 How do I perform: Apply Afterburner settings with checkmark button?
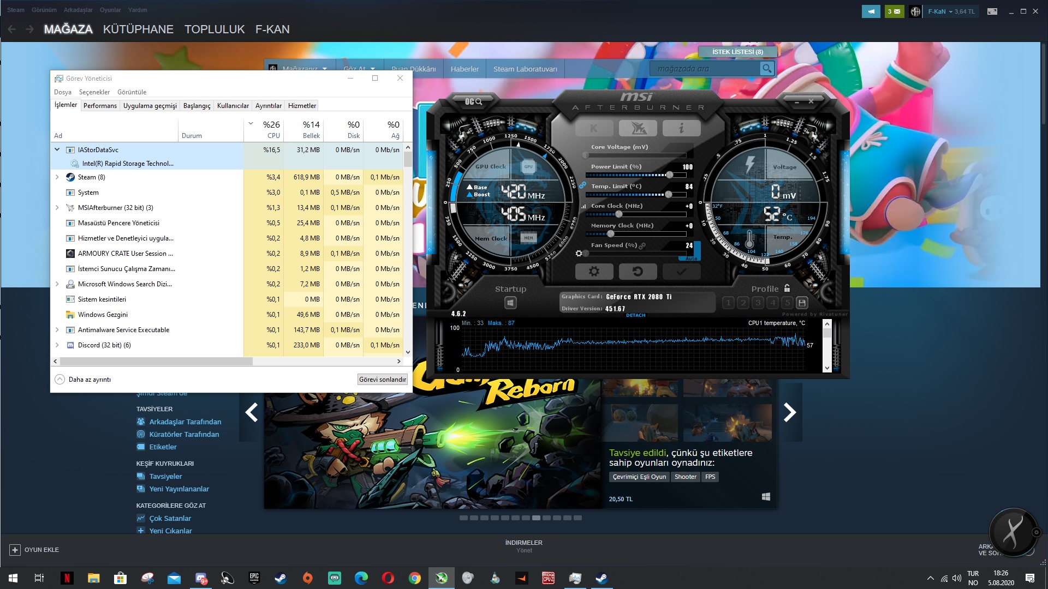coord(681,271)
